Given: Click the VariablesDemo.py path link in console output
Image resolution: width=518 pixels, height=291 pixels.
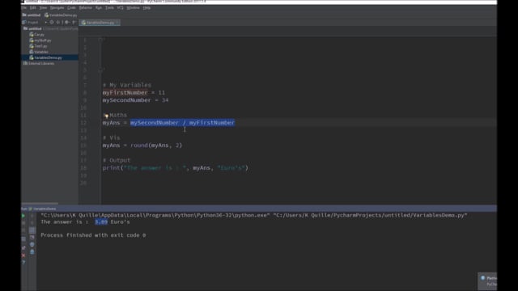Looking at the screenshot, I should click(370, 215).
